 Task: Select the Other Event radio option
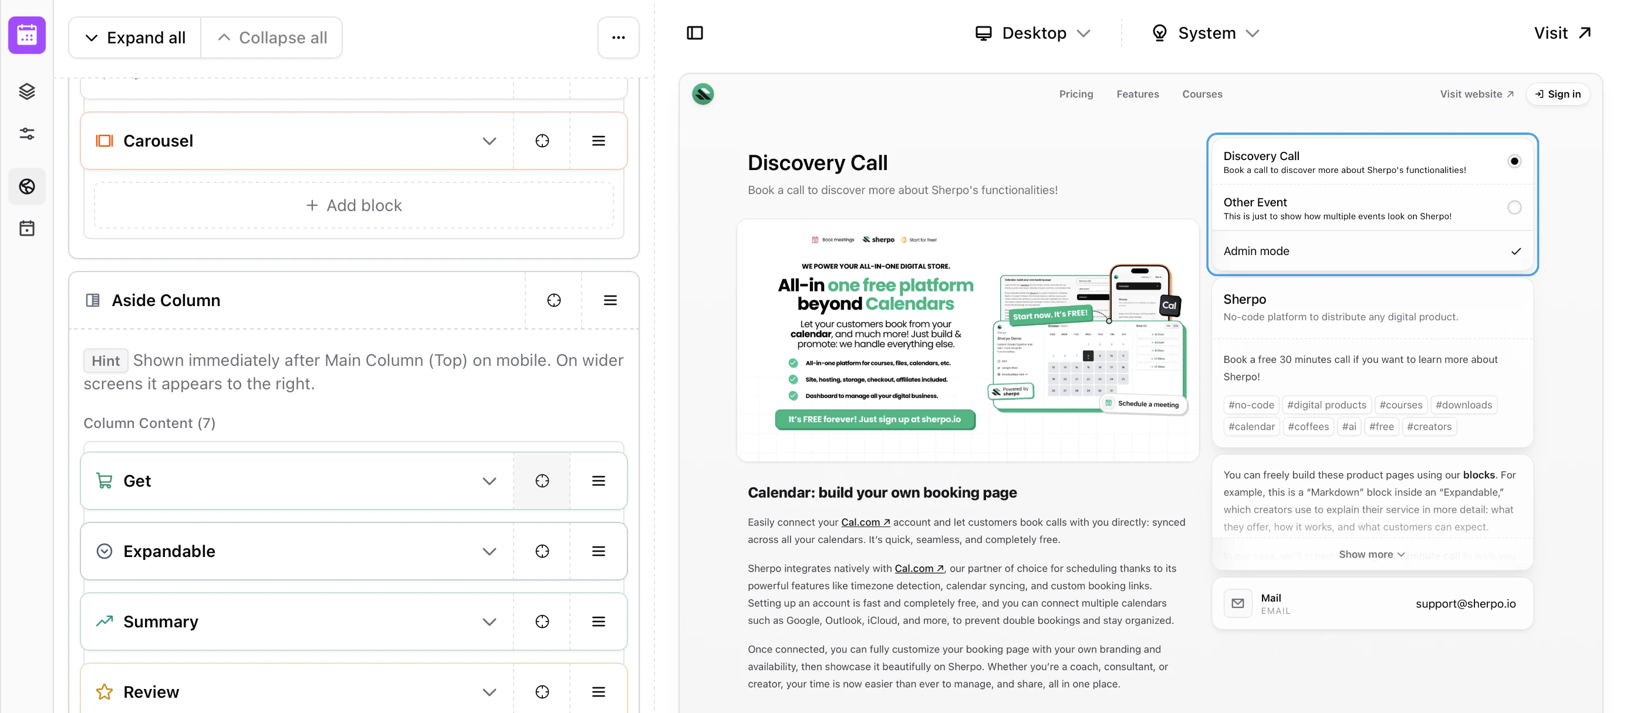[x=1513, y=208]
